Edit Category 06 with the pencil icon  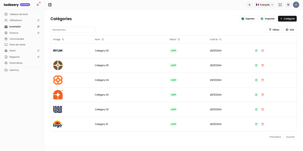point(256,51)
